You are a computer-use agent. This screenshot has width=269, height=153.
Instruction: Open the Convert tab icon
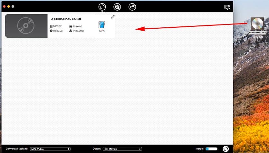tap(102, 7)
